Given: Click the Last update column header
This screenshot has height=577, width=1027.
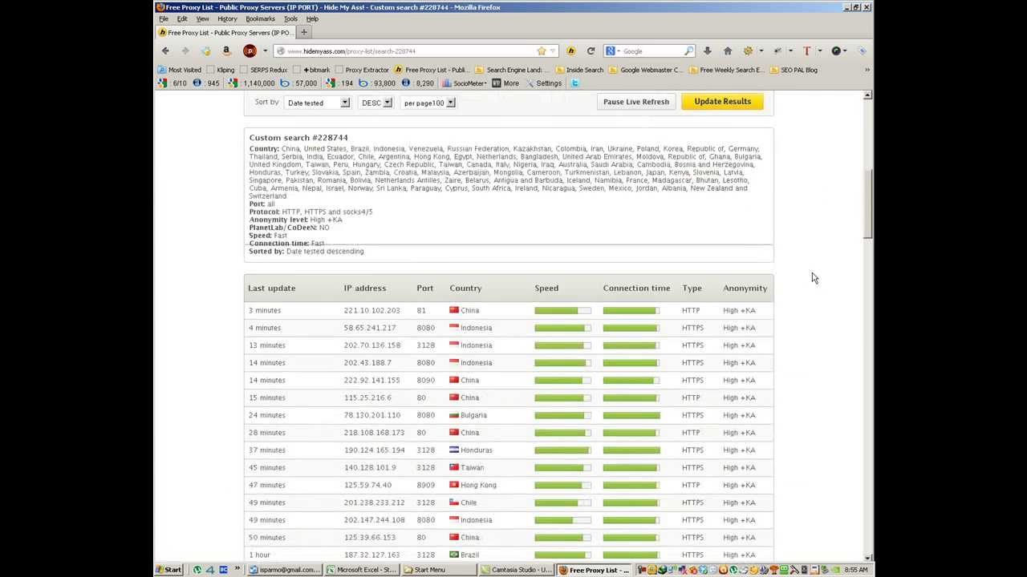Looking at the screenshot, I should coord(271,288).
